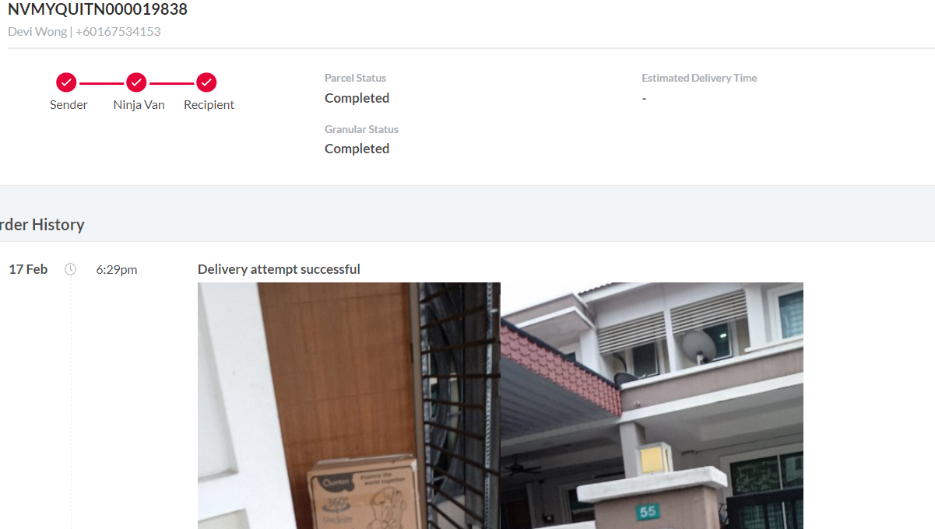Viewport: 935px width, 529px height.
Task: Click the Recipient checkmark step icon
Action: click(206, 82)
